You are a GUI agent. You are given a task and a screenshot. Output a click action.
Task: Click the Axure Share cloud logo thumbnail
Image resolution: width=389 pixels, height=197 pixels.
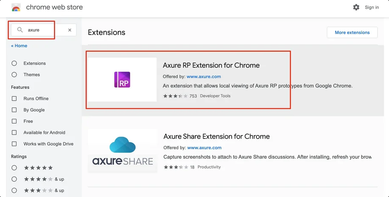pos(122,151)
